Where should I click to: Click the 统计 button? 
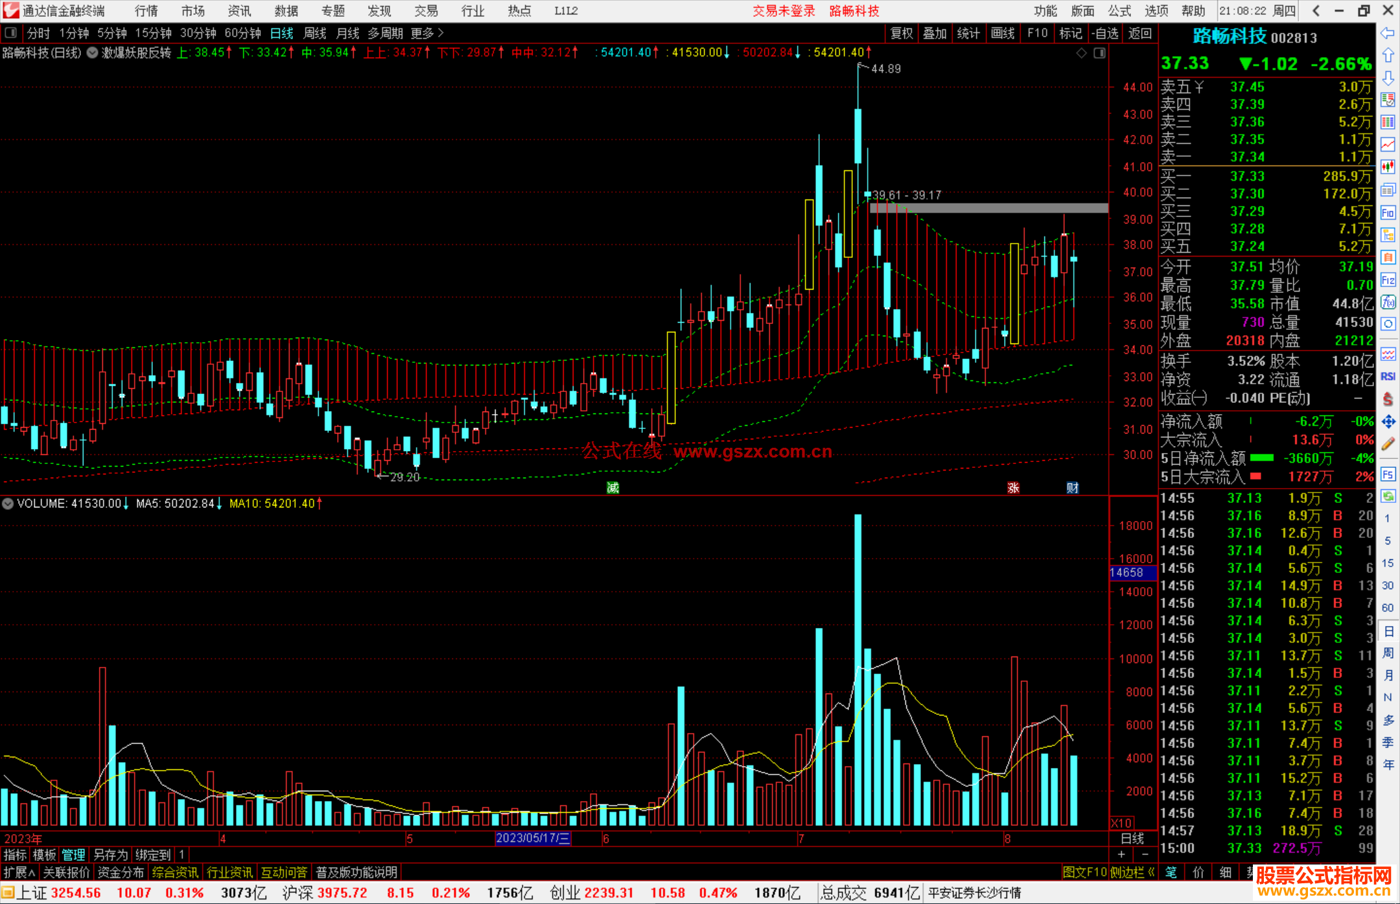(x=968, y=33)
